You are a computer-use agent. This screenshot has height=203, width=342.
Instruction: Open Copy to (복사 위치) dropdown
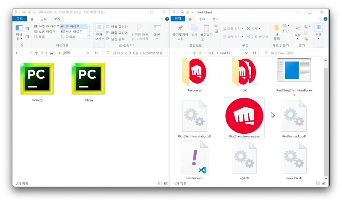pos(233,37)
